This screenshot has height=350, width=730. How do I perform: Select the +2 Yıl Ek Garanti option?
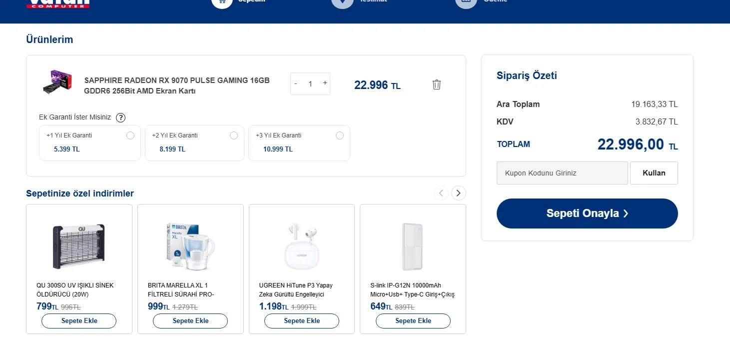(x=234, y=135)
